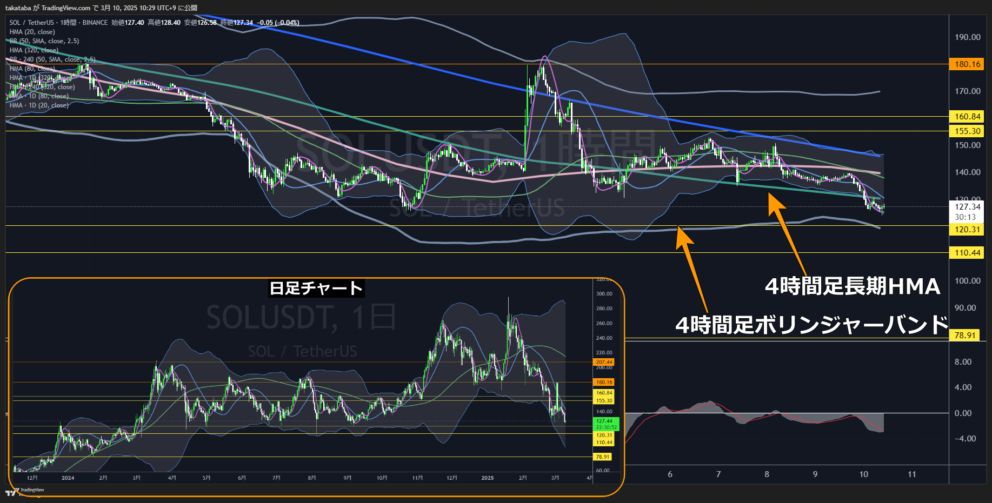Click date '11' on the main time axis
The image size is (992, 503).
[x=912, y=474]
